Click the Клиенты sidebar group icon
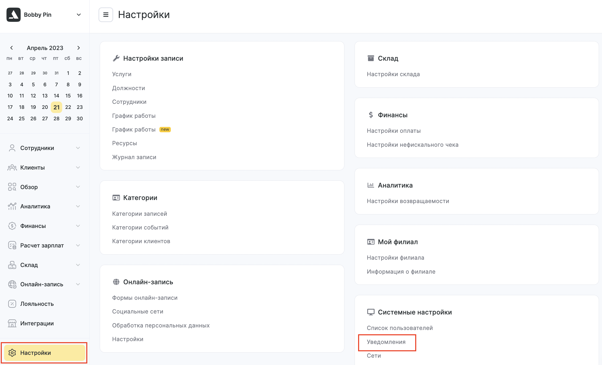Viewport: 602px width, 365px height. click(12, 168)
